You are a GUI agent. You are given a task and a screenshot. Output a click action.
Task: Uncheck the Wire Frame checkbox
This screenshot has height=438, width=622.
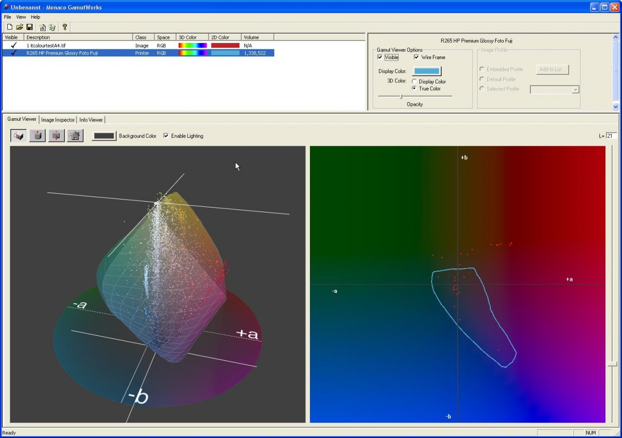click(416, 58)
